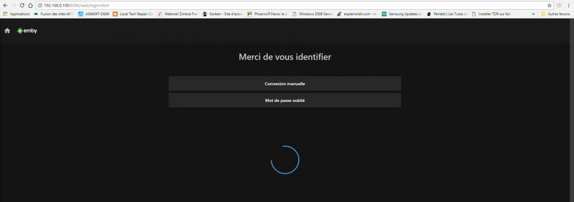574x202 pixels.
Task: Click Mot de passe oublié button
Action: point(285,101)
